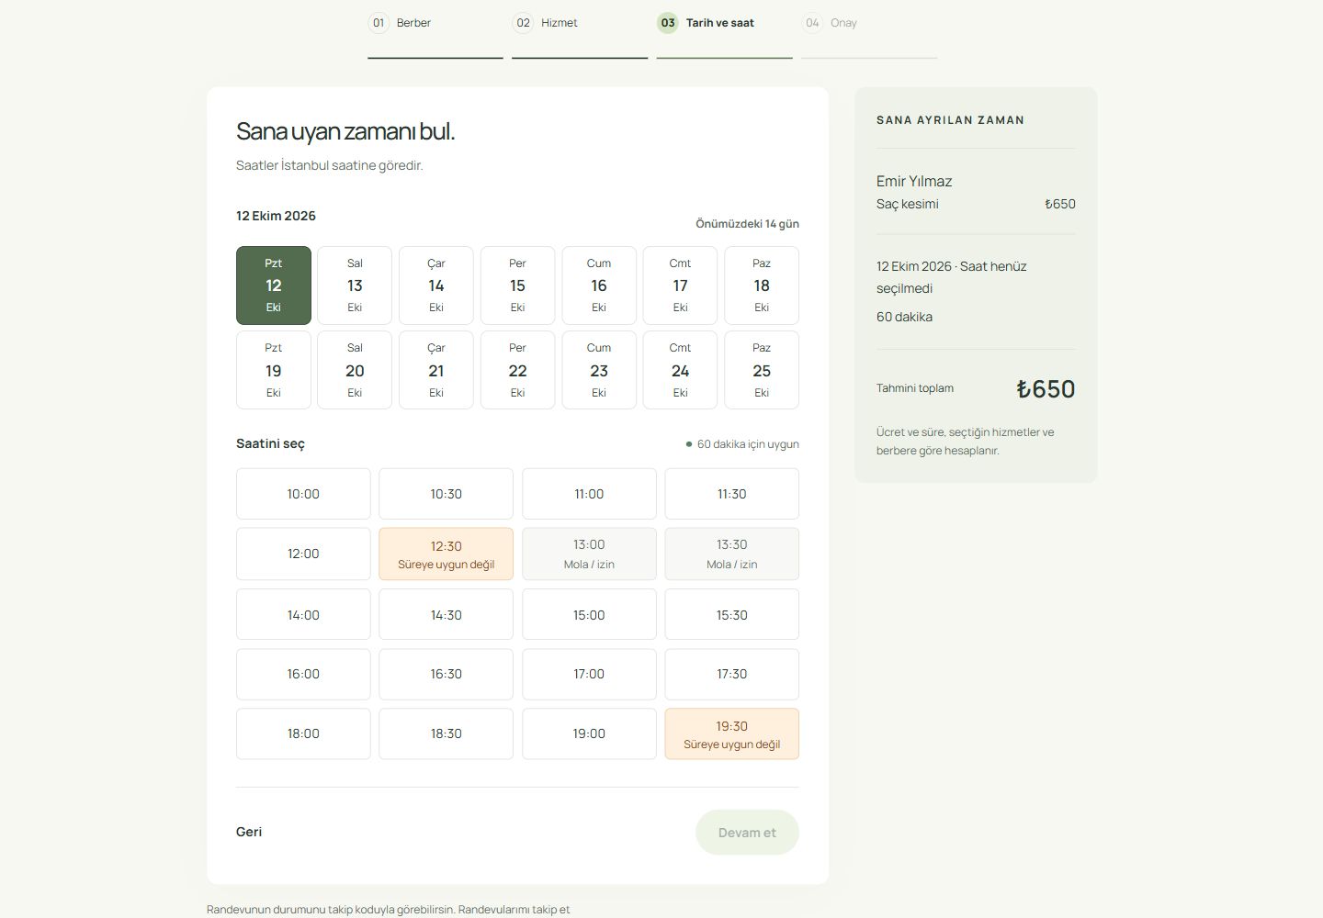The image size is (1323, 918).
Task: Select the 12:30 Süreye uygun değil slot
Action: (x=446, y=554)
